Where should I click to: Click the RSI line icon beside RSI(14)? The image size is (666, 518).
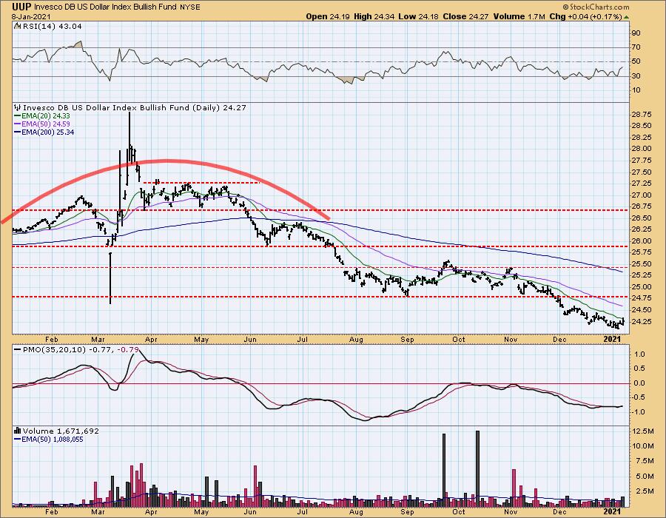pos(18,26)
